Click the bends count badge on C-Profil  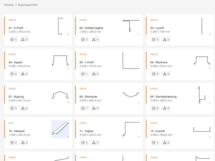[14, 39]
